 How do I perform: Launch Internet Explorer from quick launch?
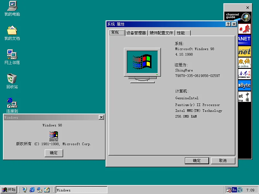click(x=32, y=190)
